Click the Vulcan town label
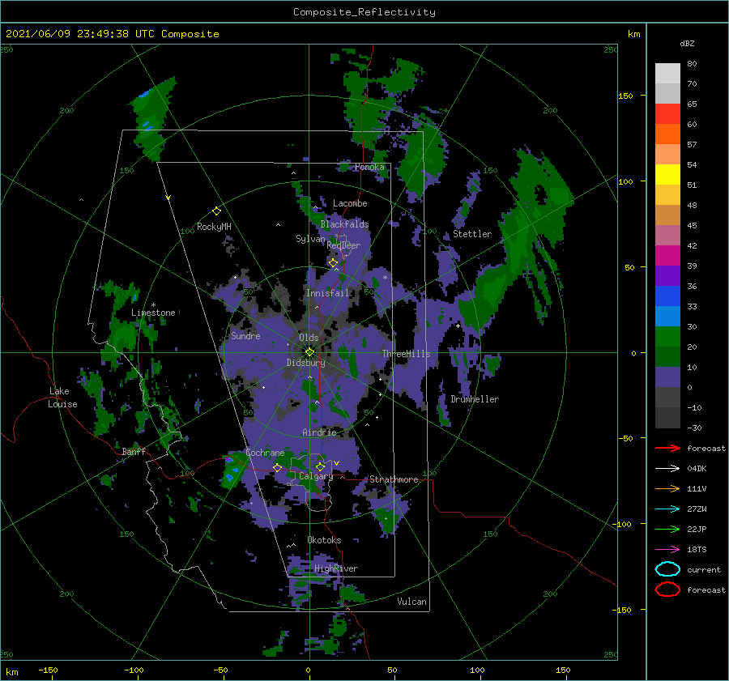Screen dimensions: 729x681 point(412,602)
